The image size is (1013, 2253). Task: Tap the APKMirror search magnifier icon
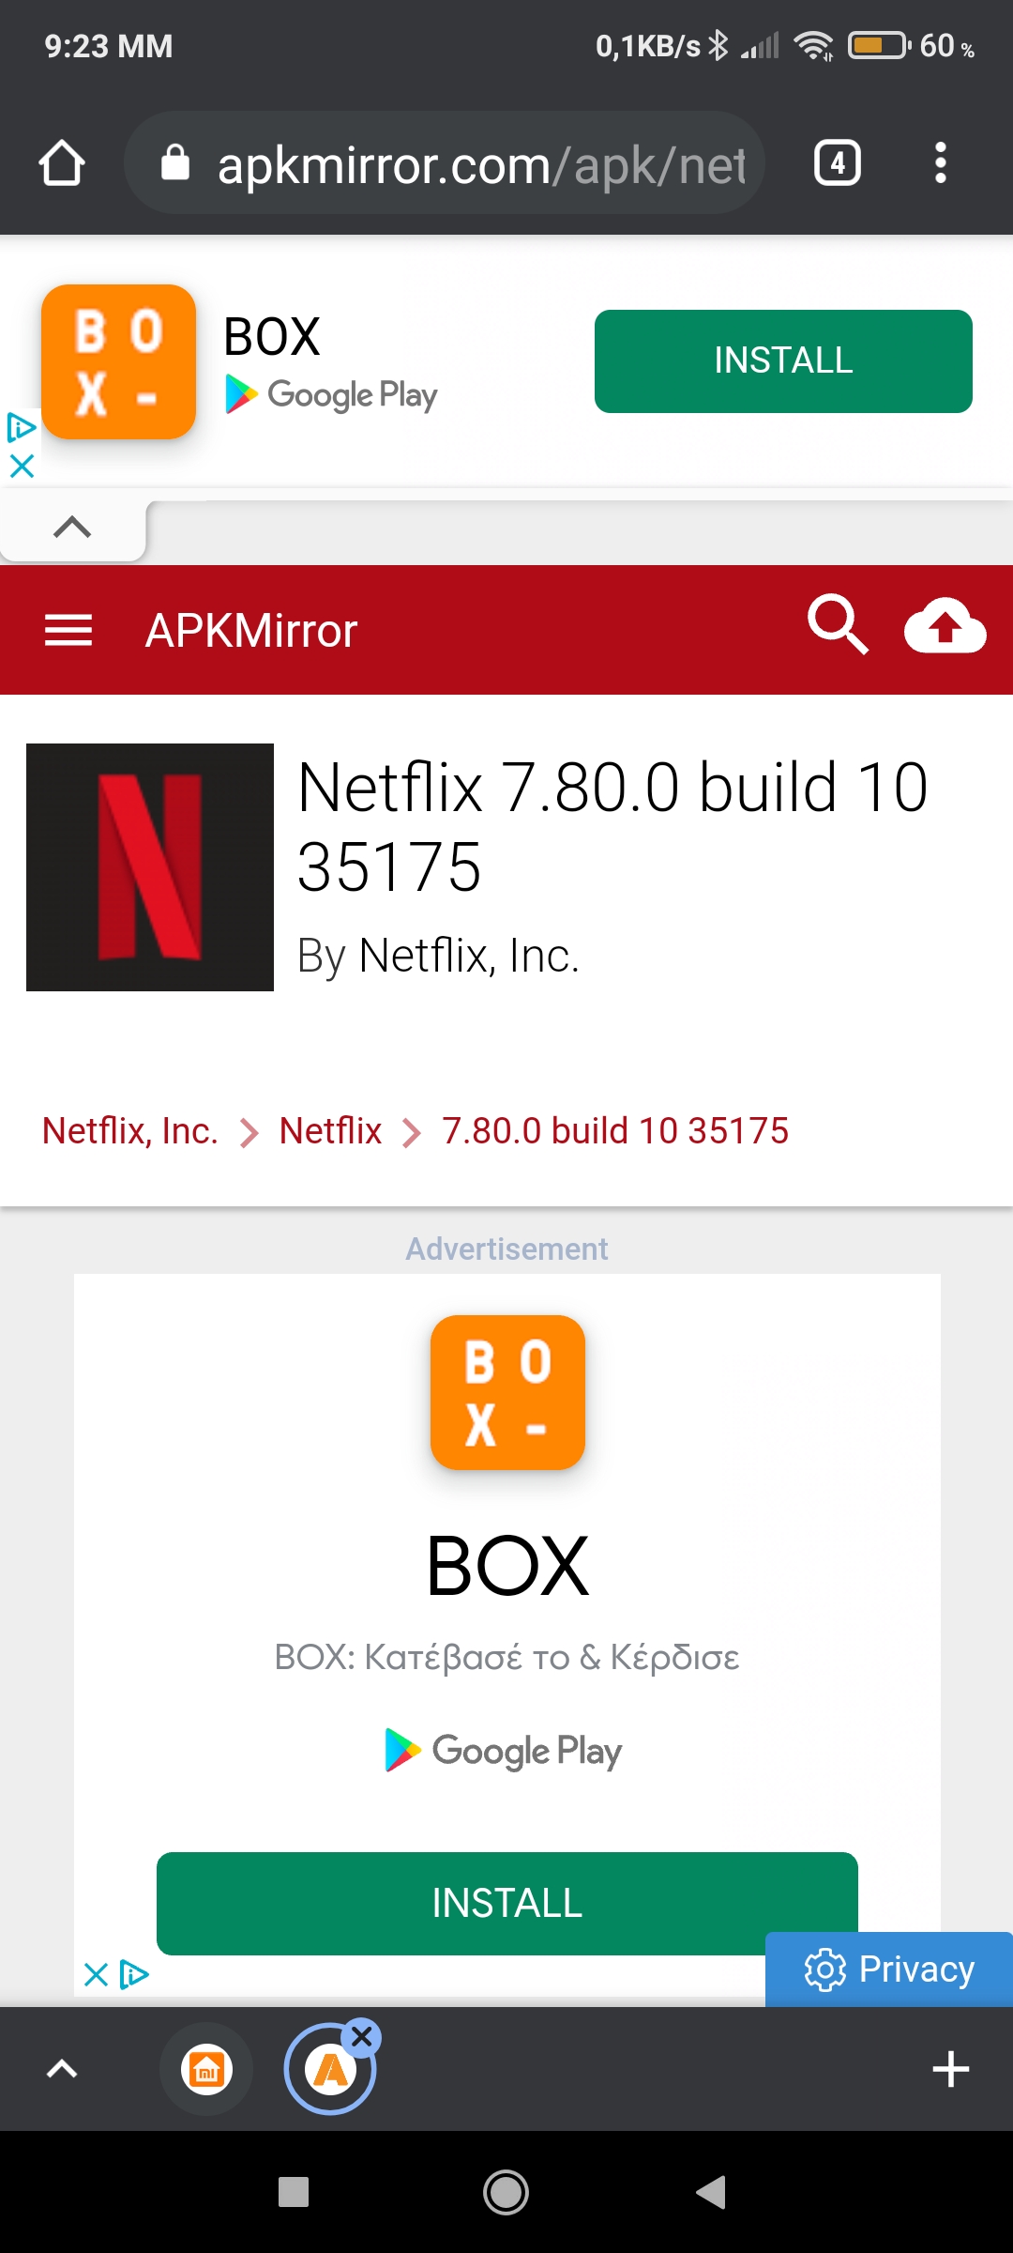(x=837, y=623)
